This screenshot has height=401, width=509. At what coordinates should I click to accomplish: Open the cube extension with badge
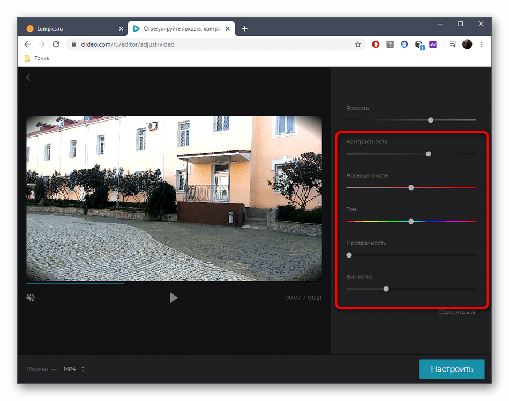coord(420,45)
